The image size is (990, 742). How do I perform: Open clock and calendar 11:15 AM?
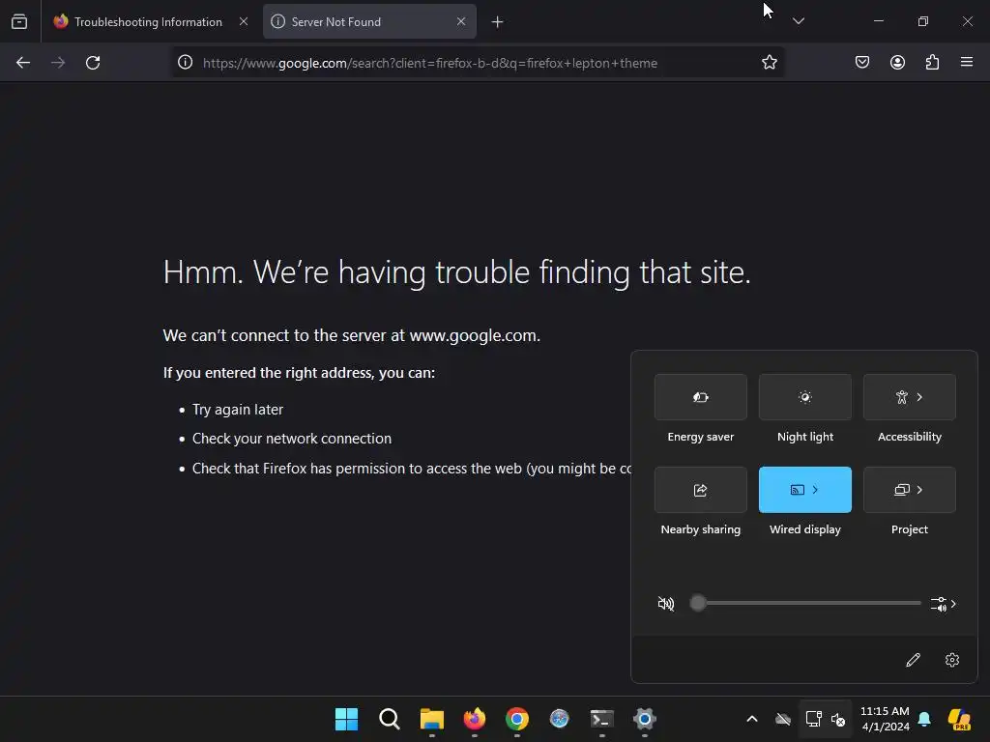tap(885, 719)
